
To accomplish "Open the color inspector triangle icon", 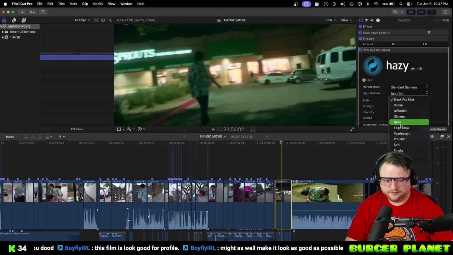I will [x=366, y=20].
